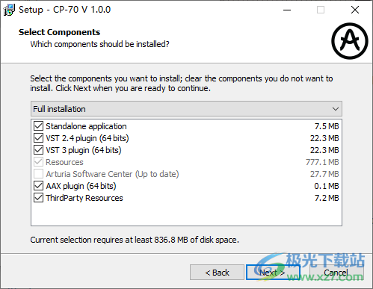Uncheck Standalone application checkbox
Viewport: 373px width, 289px height.
pos(38,126)
